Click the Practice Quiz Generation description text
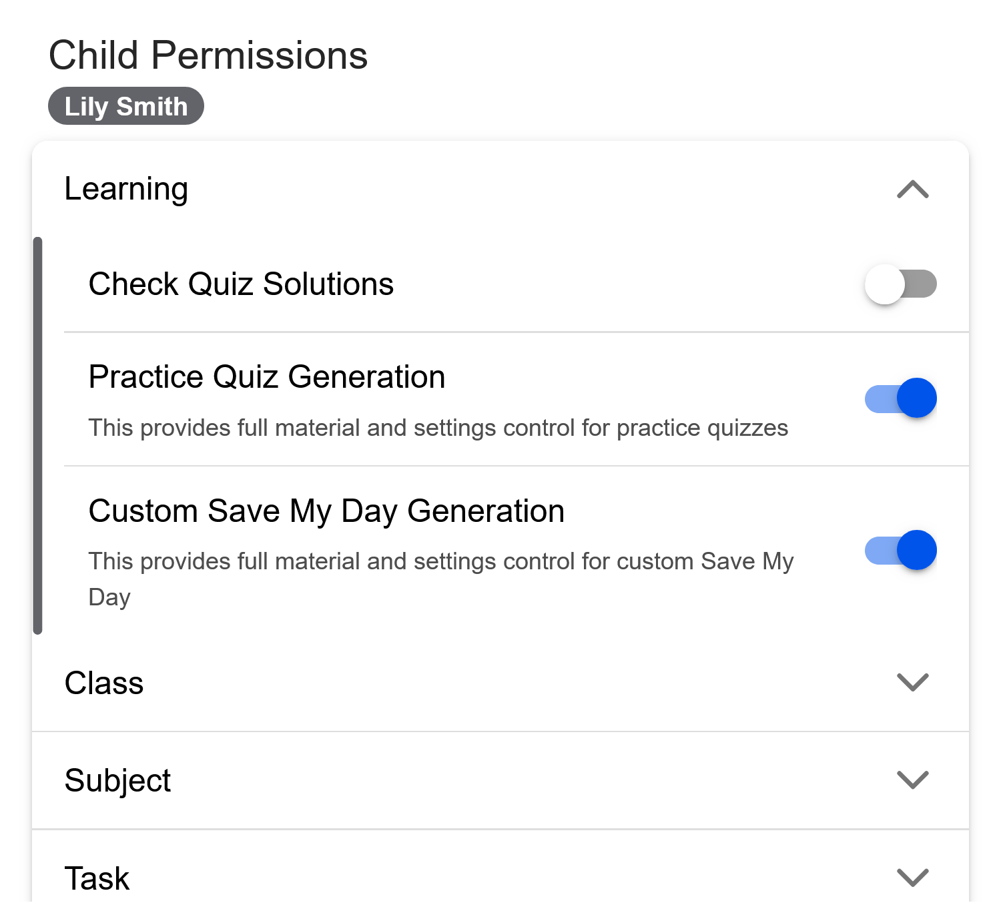Viewport: 1001px width, 903px height. [438, 428]
